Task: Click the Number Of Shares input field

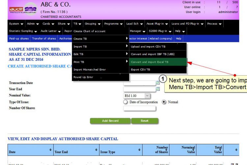Action: [140, 108]
